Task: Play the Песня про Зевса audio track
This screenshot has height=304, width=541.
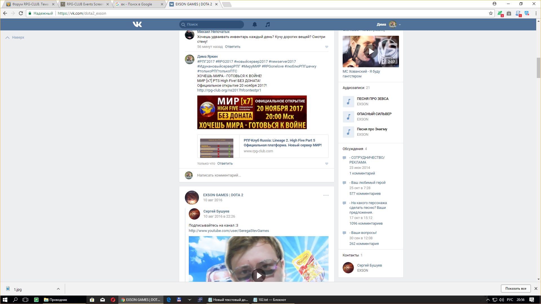Action: pyautogui.click(x=348, y=101)
